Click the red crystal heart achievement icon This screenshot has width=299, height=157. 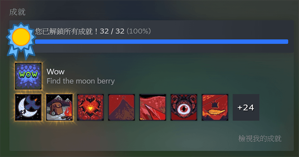tap(90, 107)
